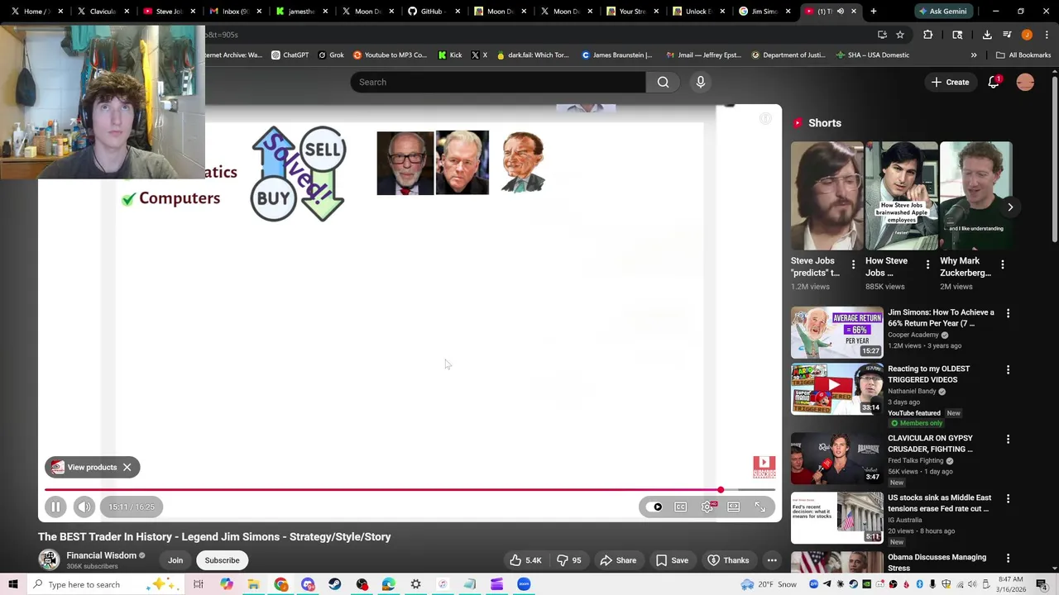The height and width of the screenshot is (595, 1059).
Task: Open Clavicular on Gypsy Crusader video title
Action: click(x=930, y=444)
